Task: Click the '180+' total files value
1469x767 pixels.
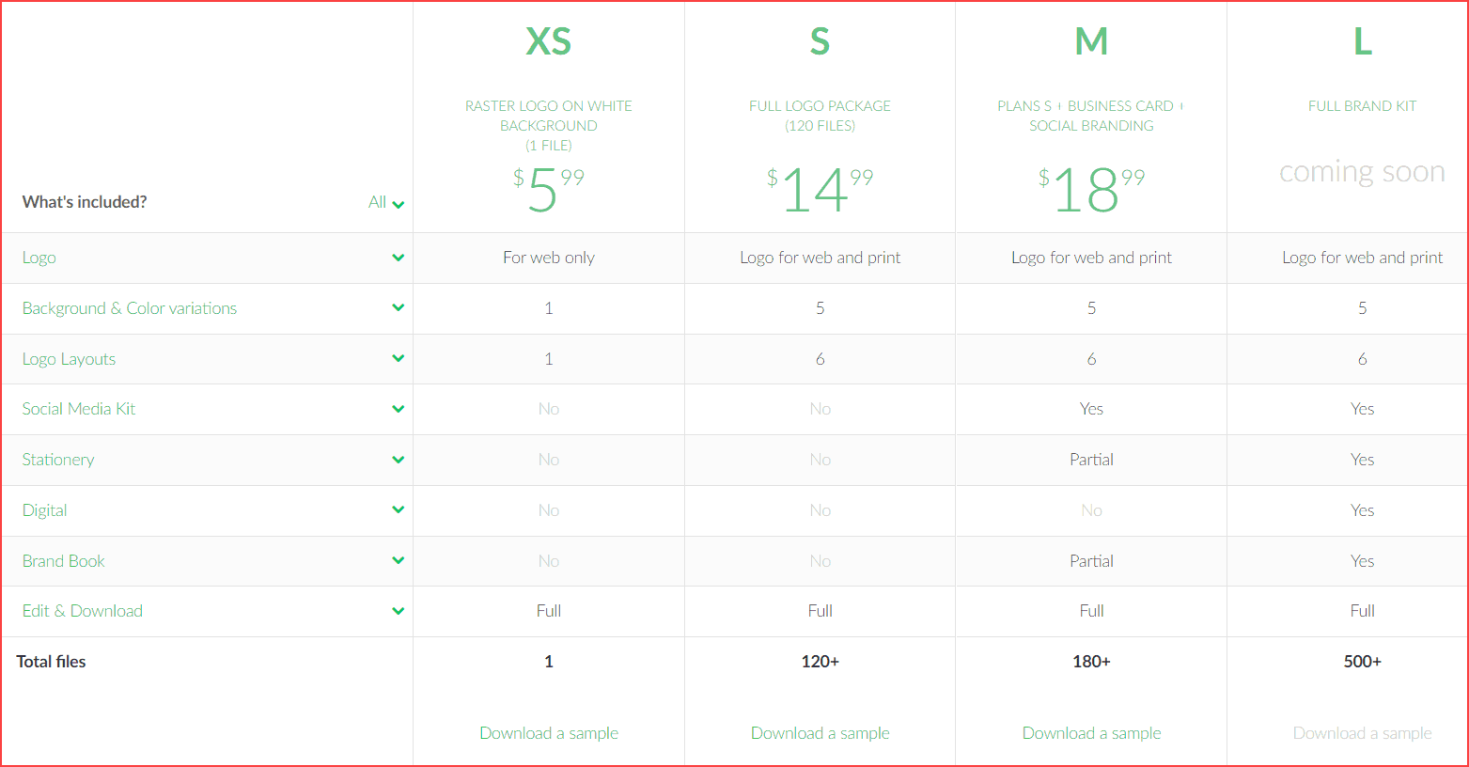Action: pyautogui.click(x=1091, y=662)
